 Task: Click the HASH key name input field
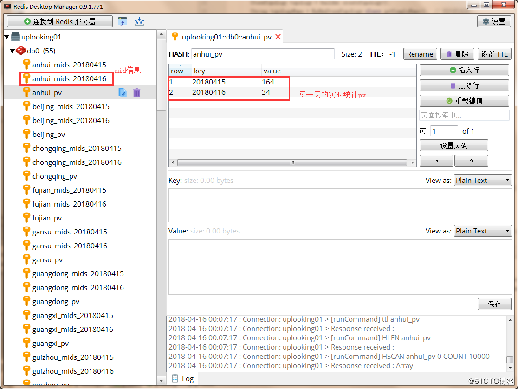click(263, 54)
